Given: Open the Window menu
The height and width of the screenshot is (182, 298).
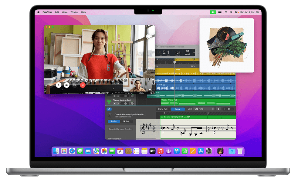Looking at the screenshot, I should coord(74,12).
